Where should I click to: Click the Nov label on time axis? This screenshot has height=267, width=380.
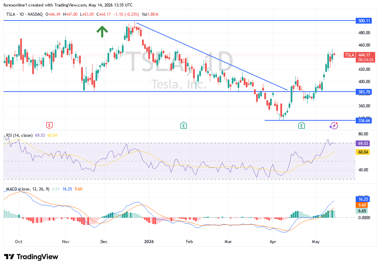66,242
